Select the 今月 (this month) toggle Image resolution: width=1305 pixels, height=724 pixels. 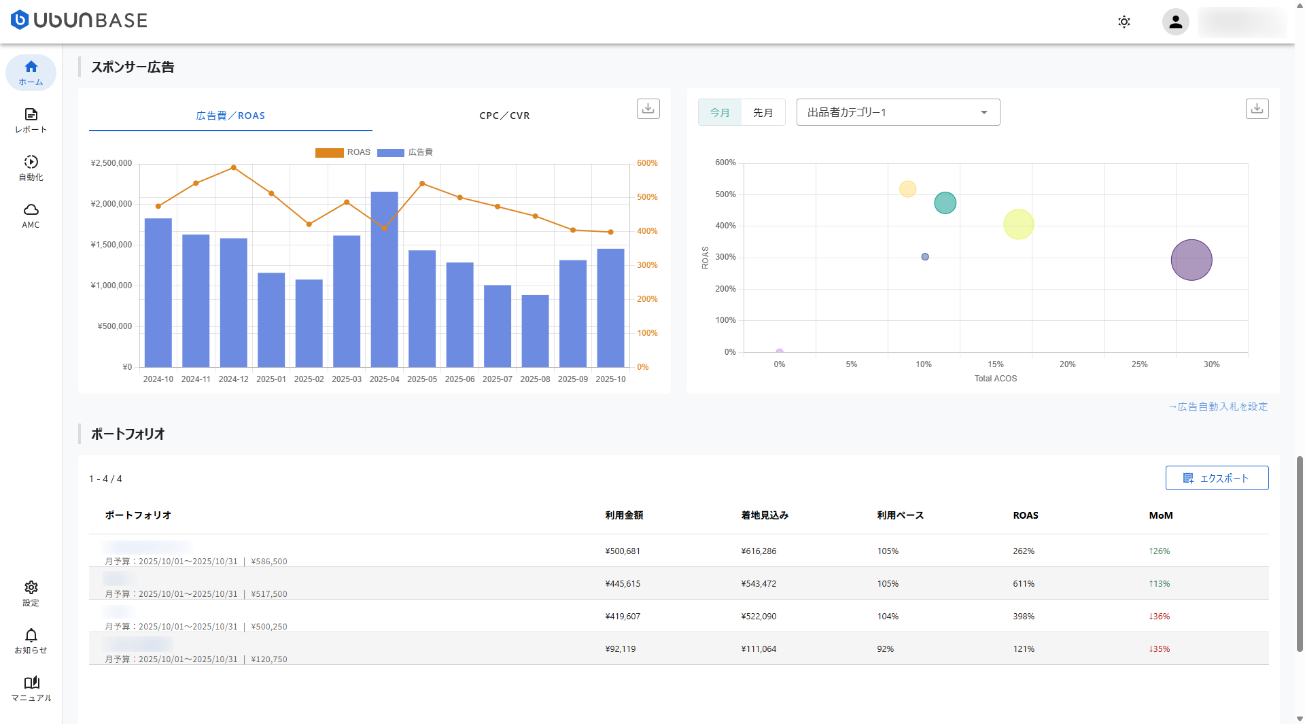pyautogui.click(x=720, y=112)
